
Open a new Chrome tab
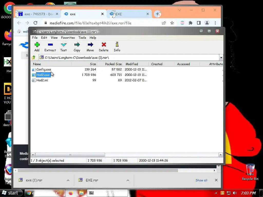(x=157, y=14)
